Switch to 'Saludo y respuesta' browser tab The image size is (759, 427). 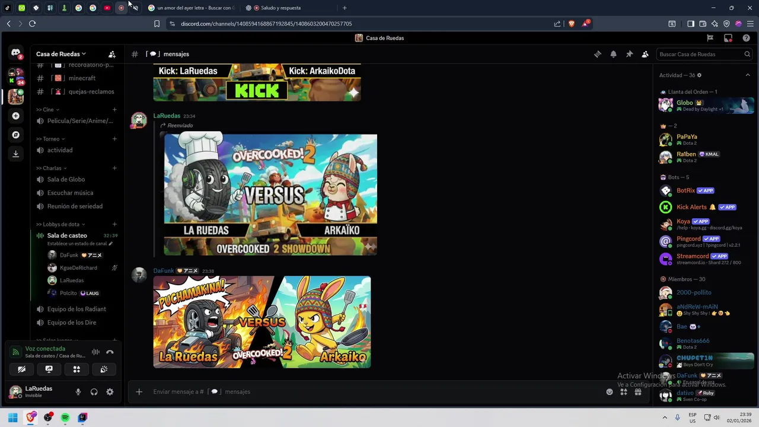pyautogui.click(x=289, y=8)
